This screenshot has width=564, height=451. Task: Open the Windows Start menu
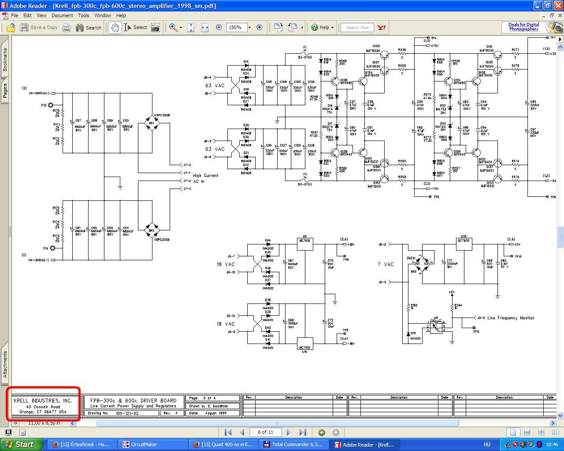pos(22,444)
